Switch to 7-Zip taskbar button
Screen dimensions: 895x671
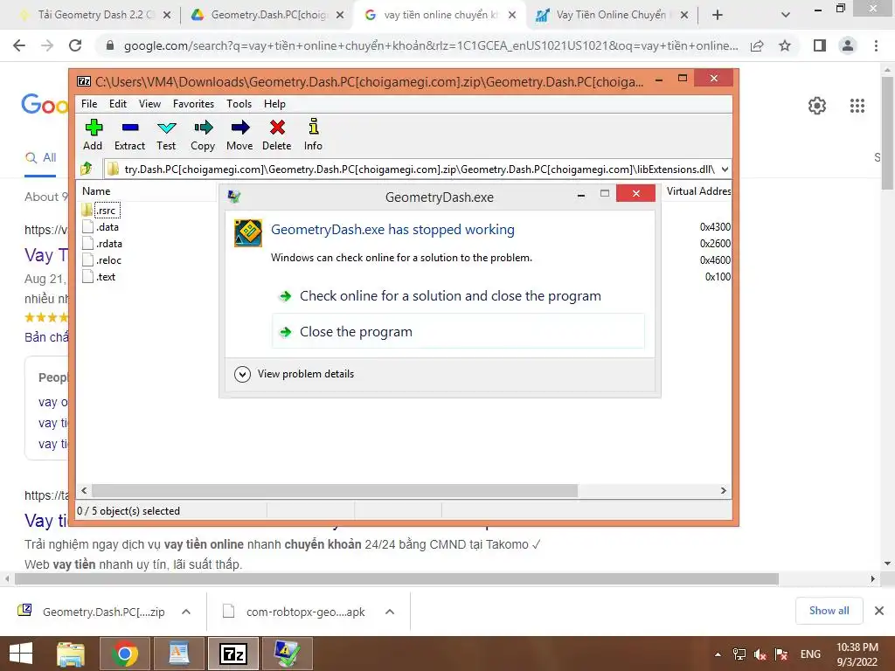(232, 654)
